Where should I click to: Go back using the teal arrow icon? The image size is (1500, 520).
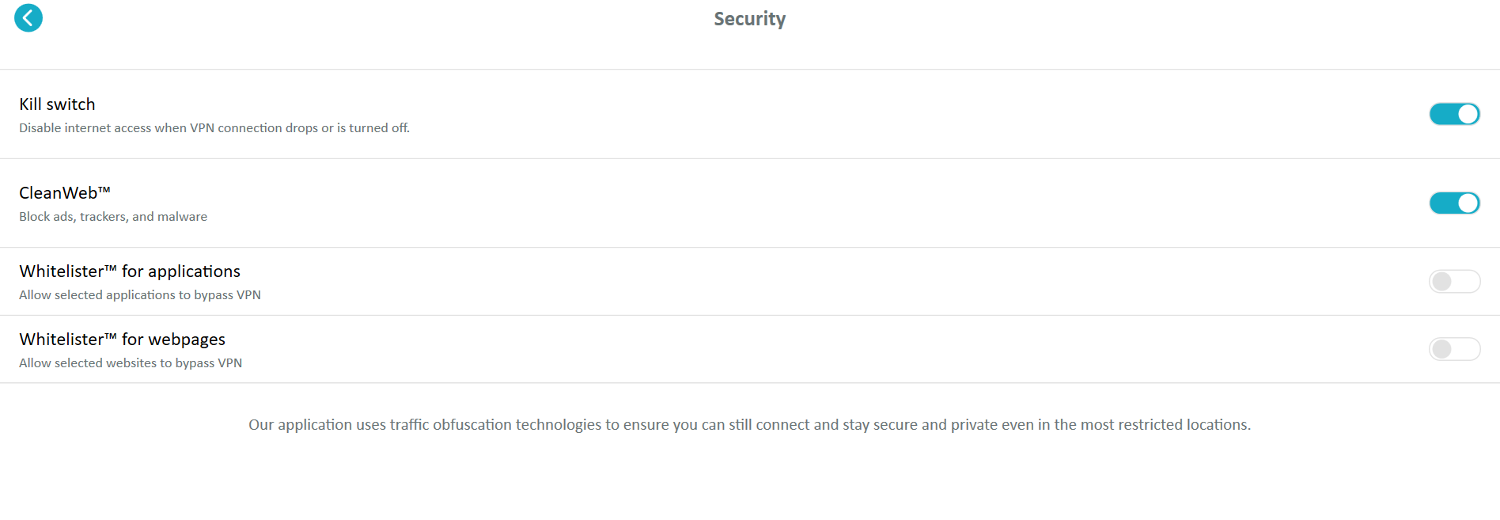coord(28,17)
